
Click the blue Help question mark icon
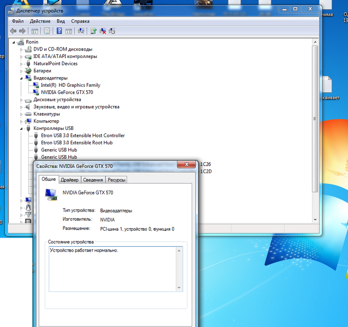pyautogui.click(x=59, y=31)
